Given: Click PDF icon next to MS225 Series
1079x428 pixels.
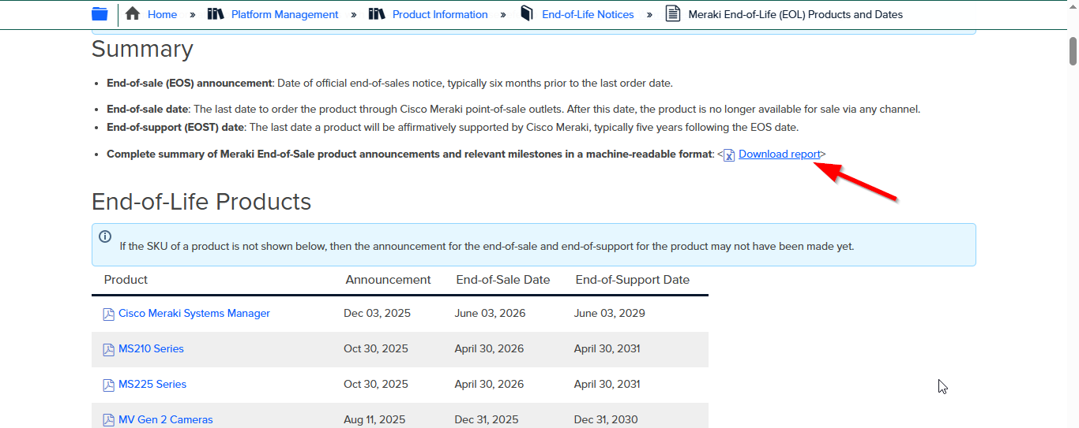Looking at the screenshot, I should pos(109,385).
